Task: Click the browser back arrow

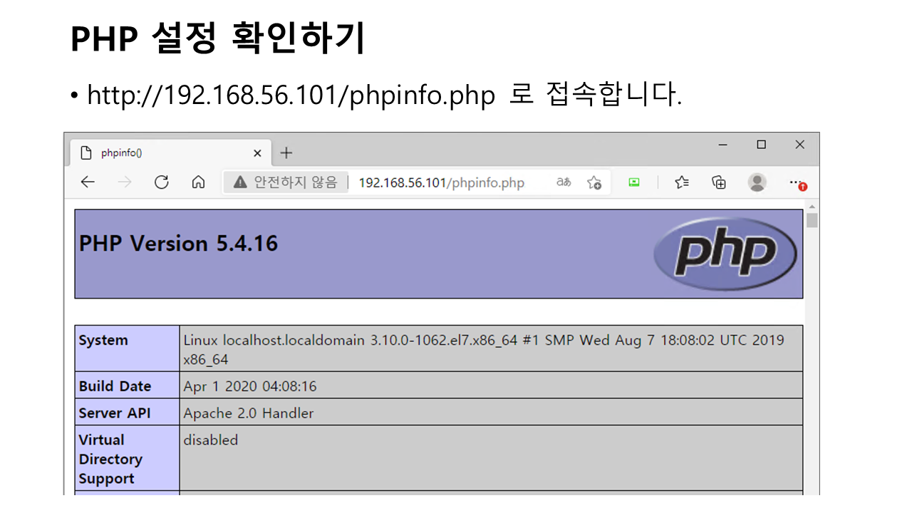Action: click(x=88, y=182)
